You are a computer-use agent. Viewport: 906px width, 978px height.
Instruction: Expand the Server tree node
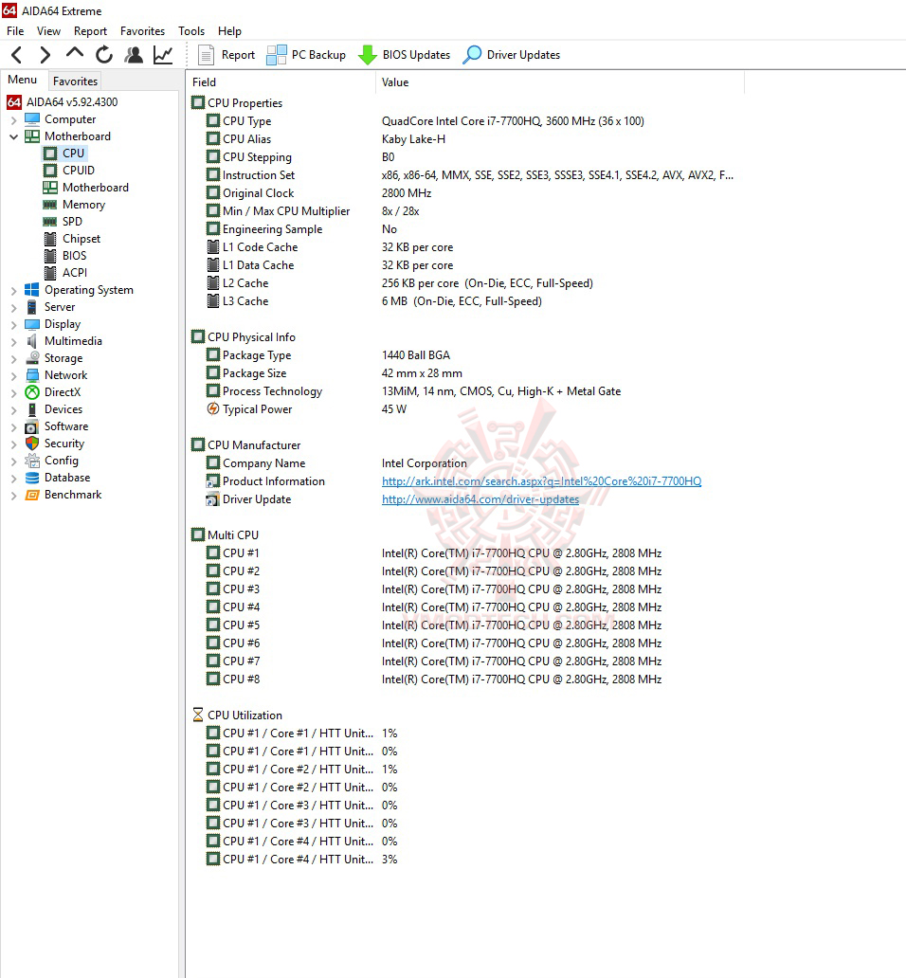[13, 307]
